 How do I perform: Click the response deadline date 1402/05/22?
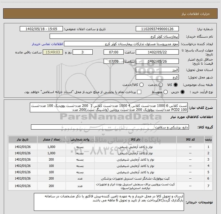click(x=157, y=52)
